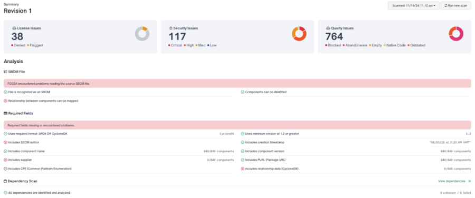This screenshot has height=198, width=475.
Task: Click the Outdated legend label
Action: pyautogui.click(x=417, y=45)
